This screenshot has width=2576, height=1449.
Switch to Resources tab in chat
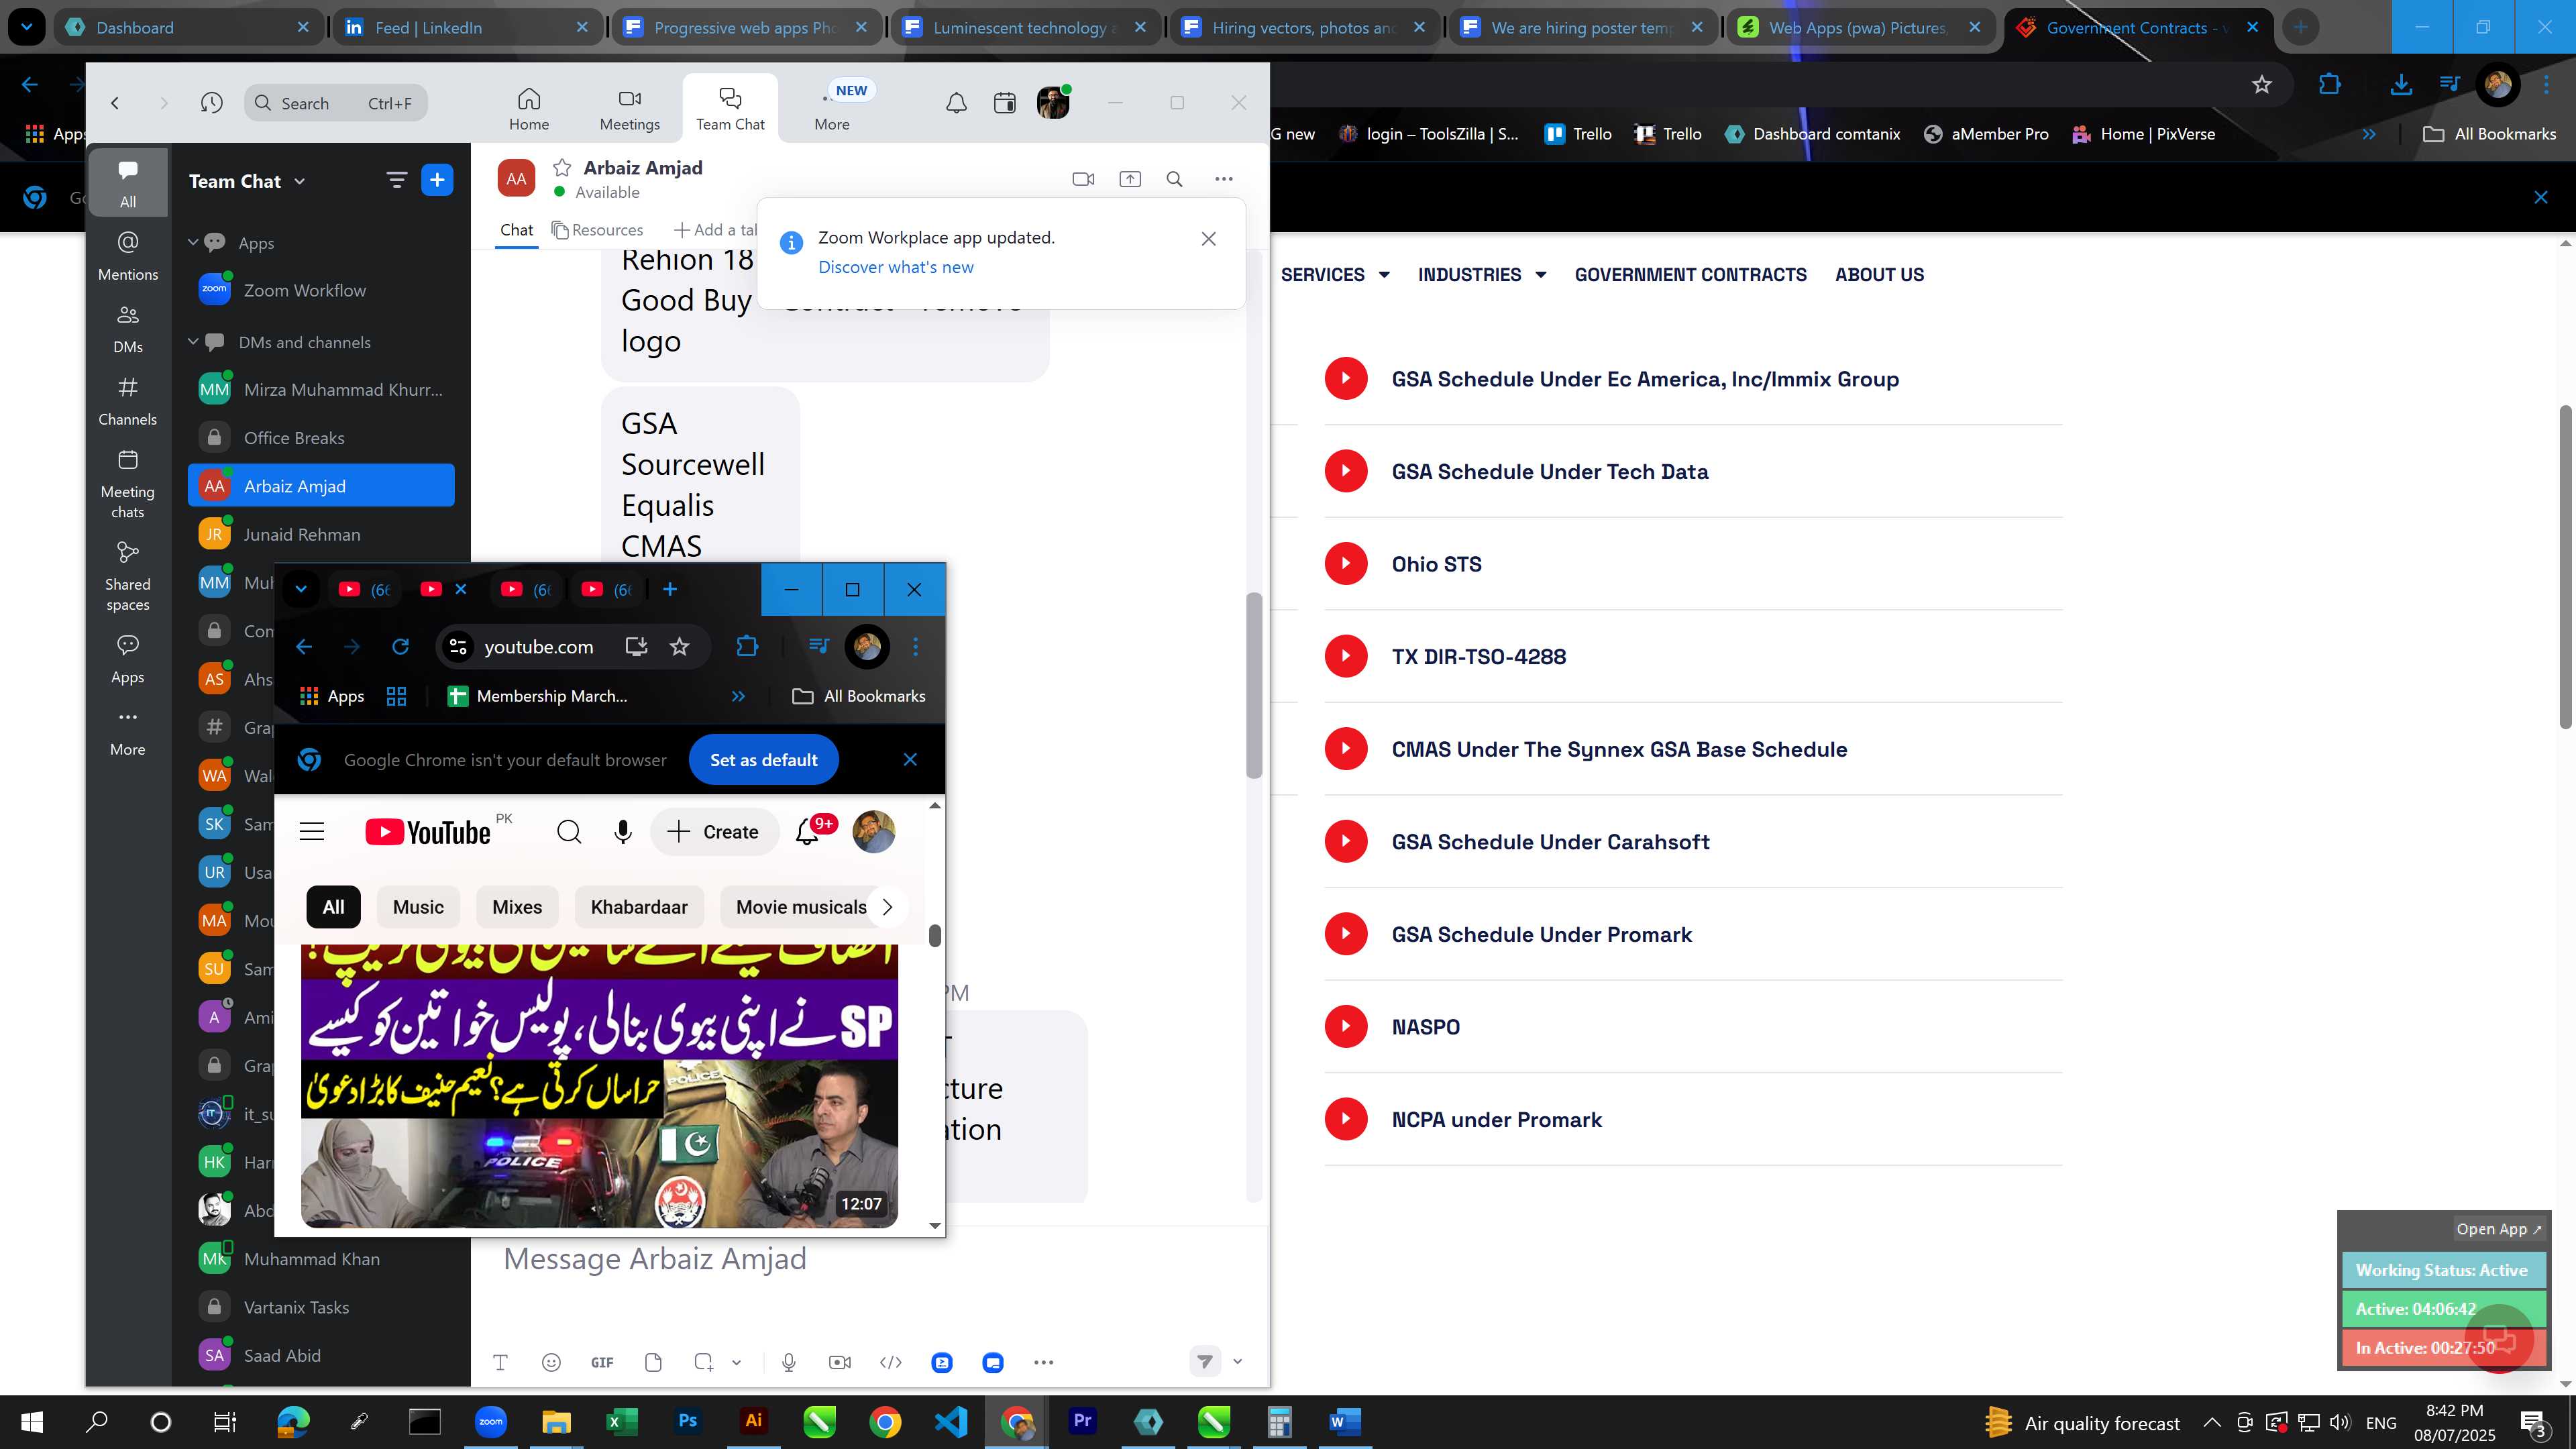pyautogui.click(x=597, y=230)
